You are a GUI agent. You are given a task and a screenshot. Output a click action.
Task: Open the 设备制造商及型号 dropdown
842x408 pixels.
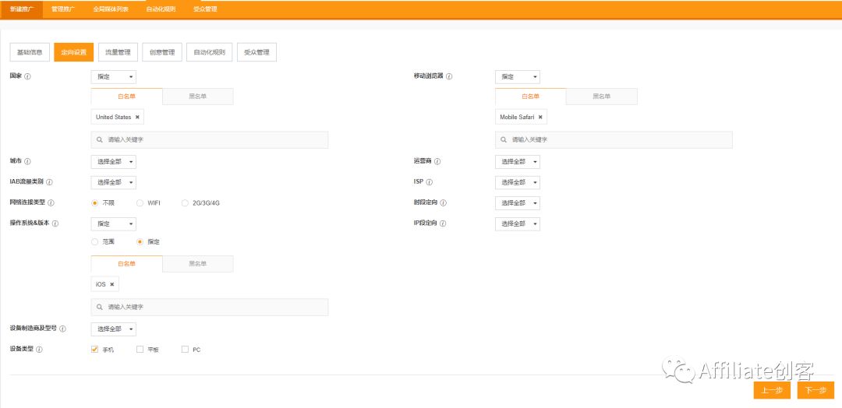pyautogui.click(x=114, y=329)
